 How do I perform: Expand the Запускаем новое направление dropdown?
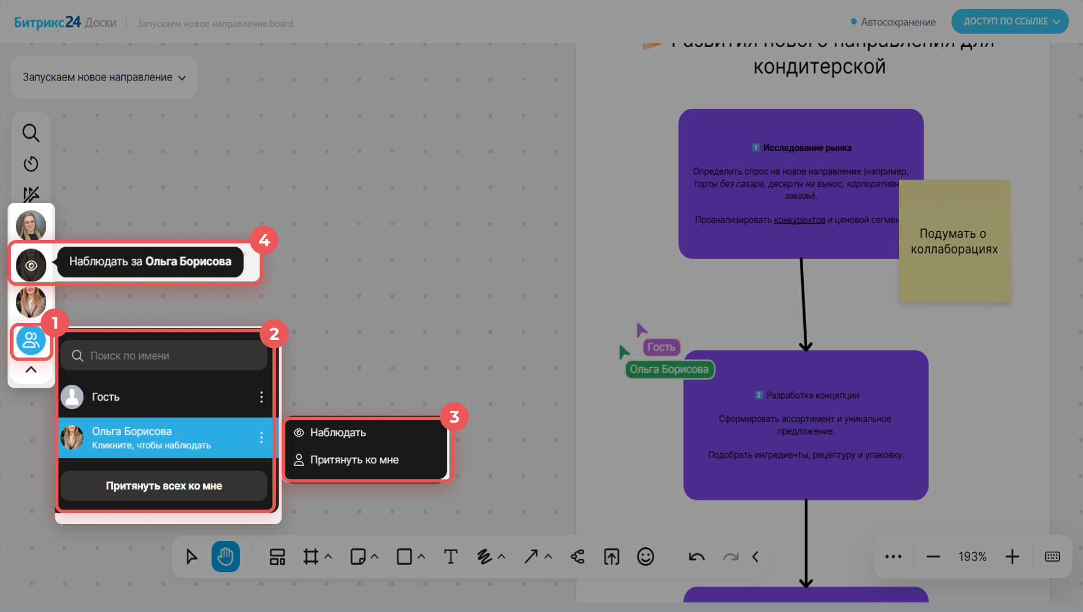pos(104,77)
